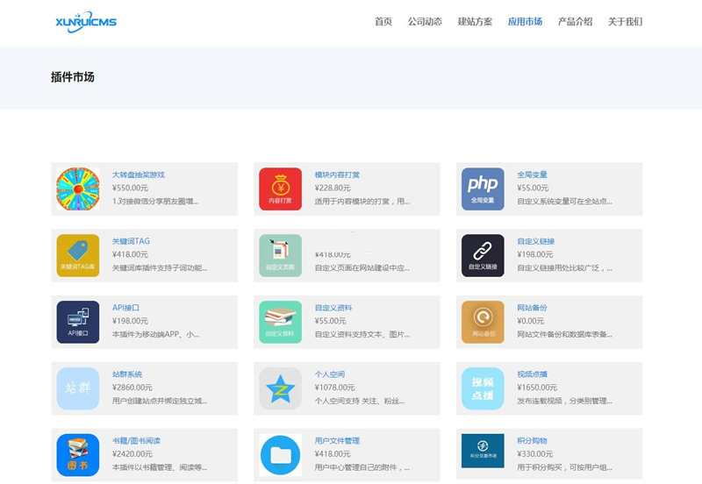Click the ¥2860.00元 price
Viewport: 702px width, 484px height.
[133, 388]
